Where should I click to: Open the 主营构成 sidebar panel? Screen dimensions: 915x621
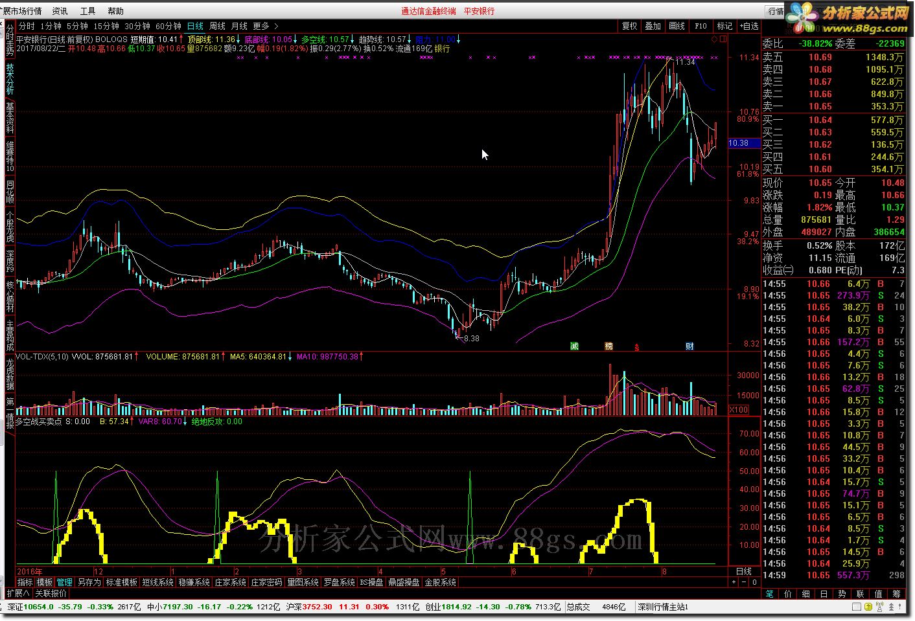[10, 335]
